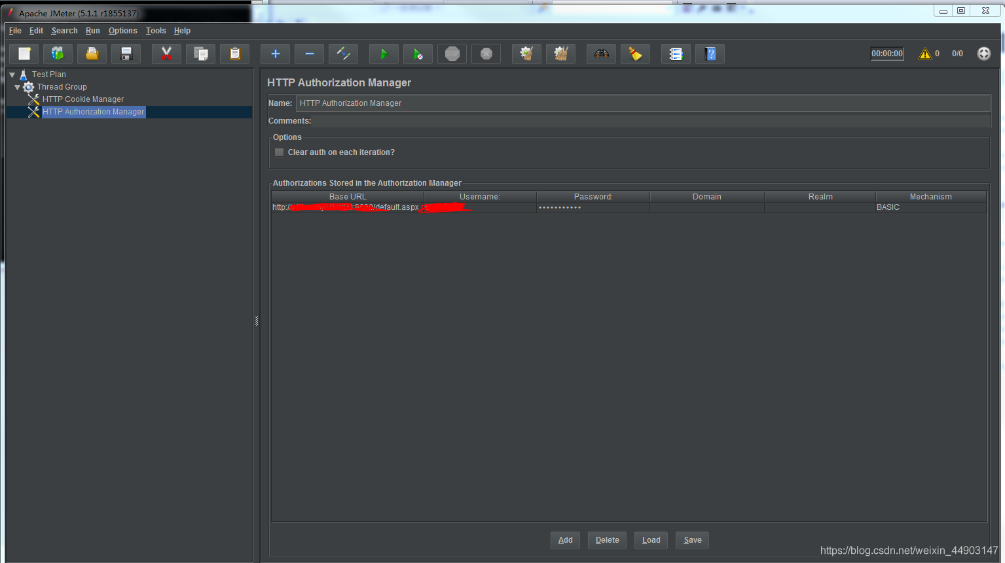This screenshot has height=563, width=1005.
Task: Click the Name input field
Action: point(643,103)
